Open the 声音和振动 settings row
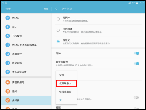 click(26, 82)
